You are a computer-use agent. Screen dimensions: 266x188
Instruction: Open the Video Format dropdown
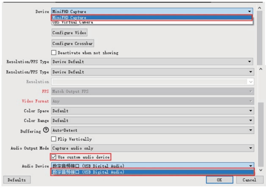(x=153, y=101)
